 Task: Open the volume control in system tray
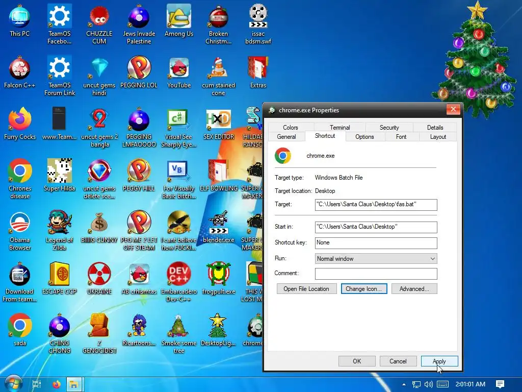(428, 384)
